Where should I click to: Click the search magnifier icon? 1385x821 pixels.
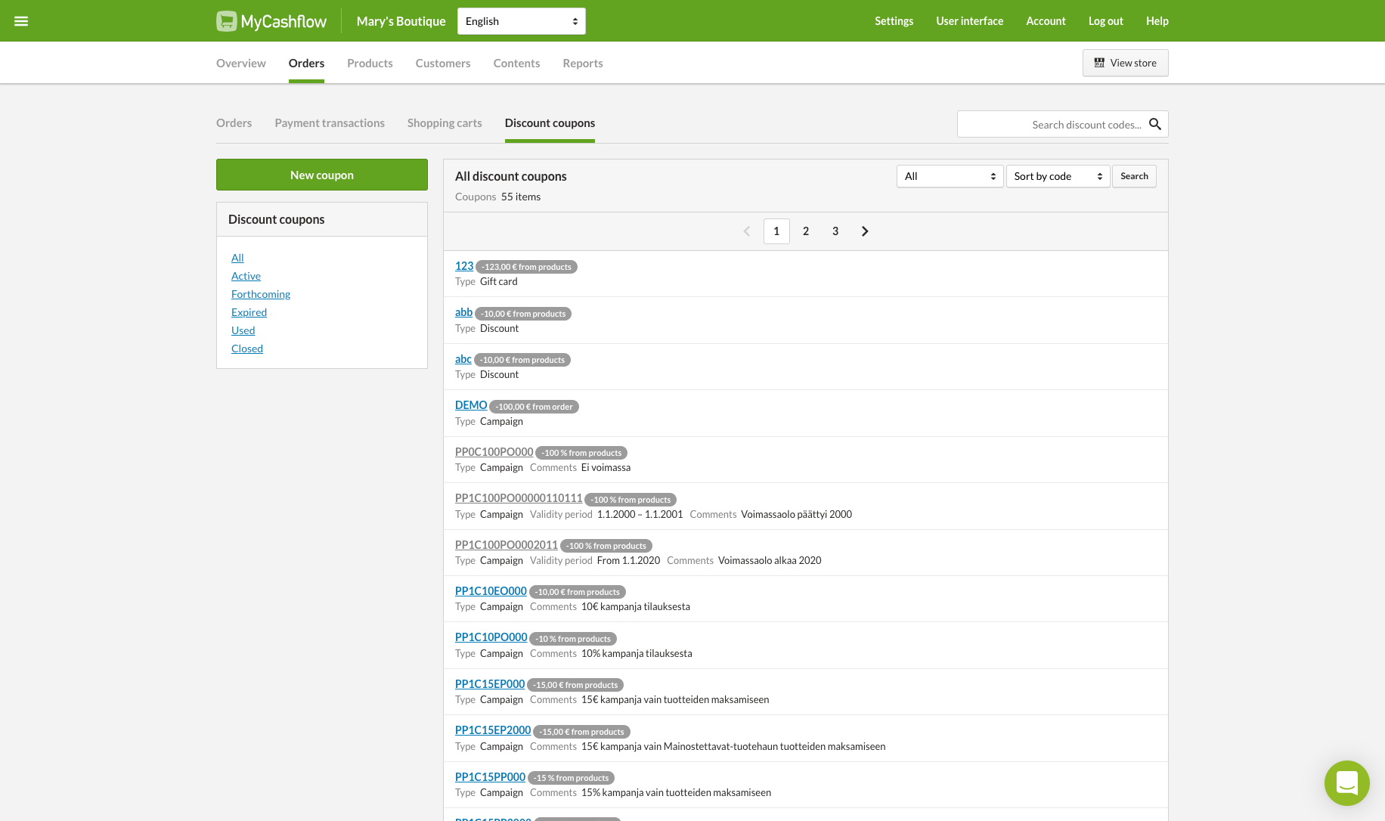tap(1154, 124)
